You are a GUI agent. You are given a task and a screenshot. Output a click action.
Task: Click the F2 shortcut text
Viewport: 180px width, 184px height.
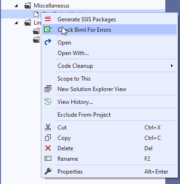coord(147,159)
